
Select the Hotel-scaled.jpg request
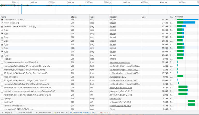coord(11,23)
